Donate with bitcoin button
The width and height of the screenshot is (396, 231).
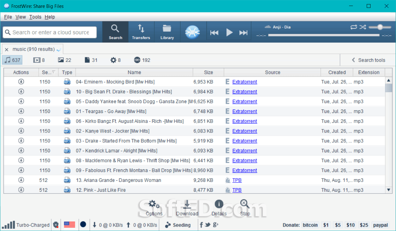(x=310, y=225)
